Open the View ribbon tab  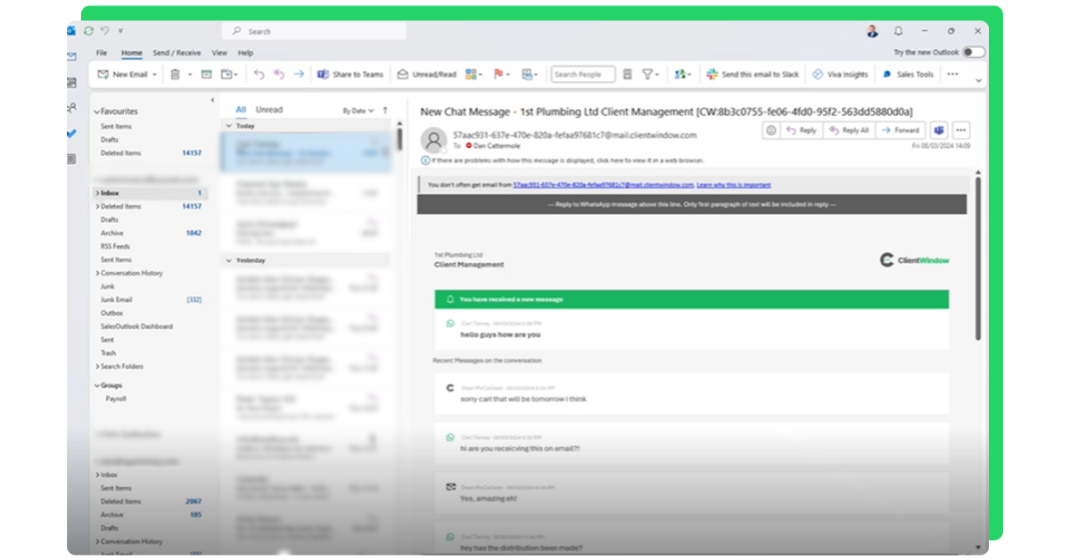click(219, 53)
